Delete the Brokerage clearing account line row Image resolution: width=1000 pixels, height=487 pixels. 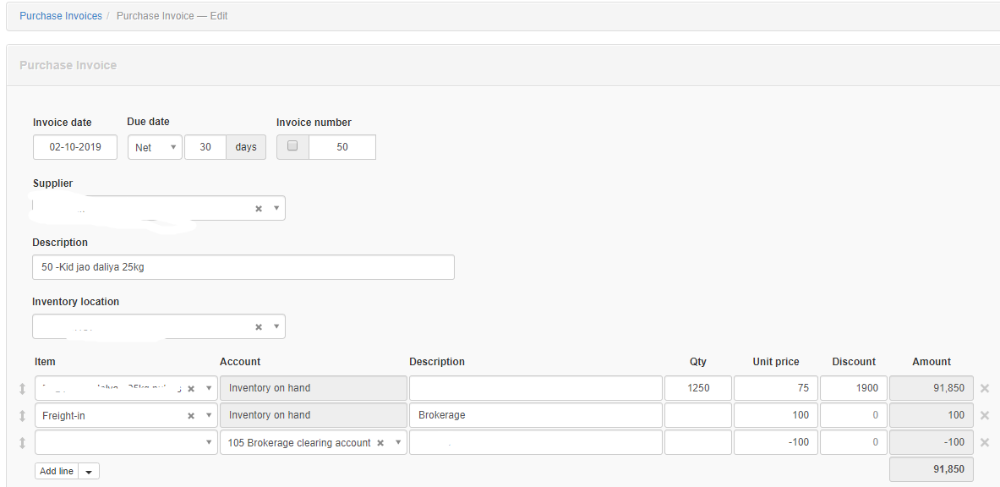point(985,442)
